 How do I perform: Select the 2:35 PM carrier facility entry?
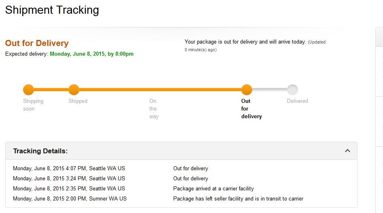point(69,188)
